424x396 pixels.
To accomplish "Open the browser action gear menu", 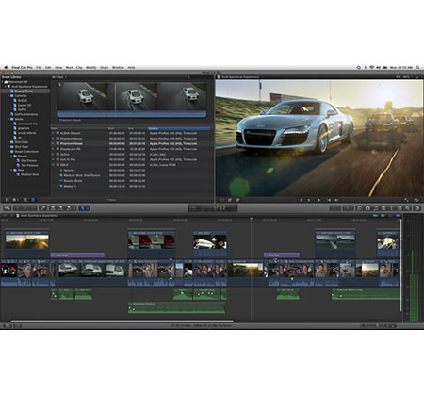I will 15,200.
